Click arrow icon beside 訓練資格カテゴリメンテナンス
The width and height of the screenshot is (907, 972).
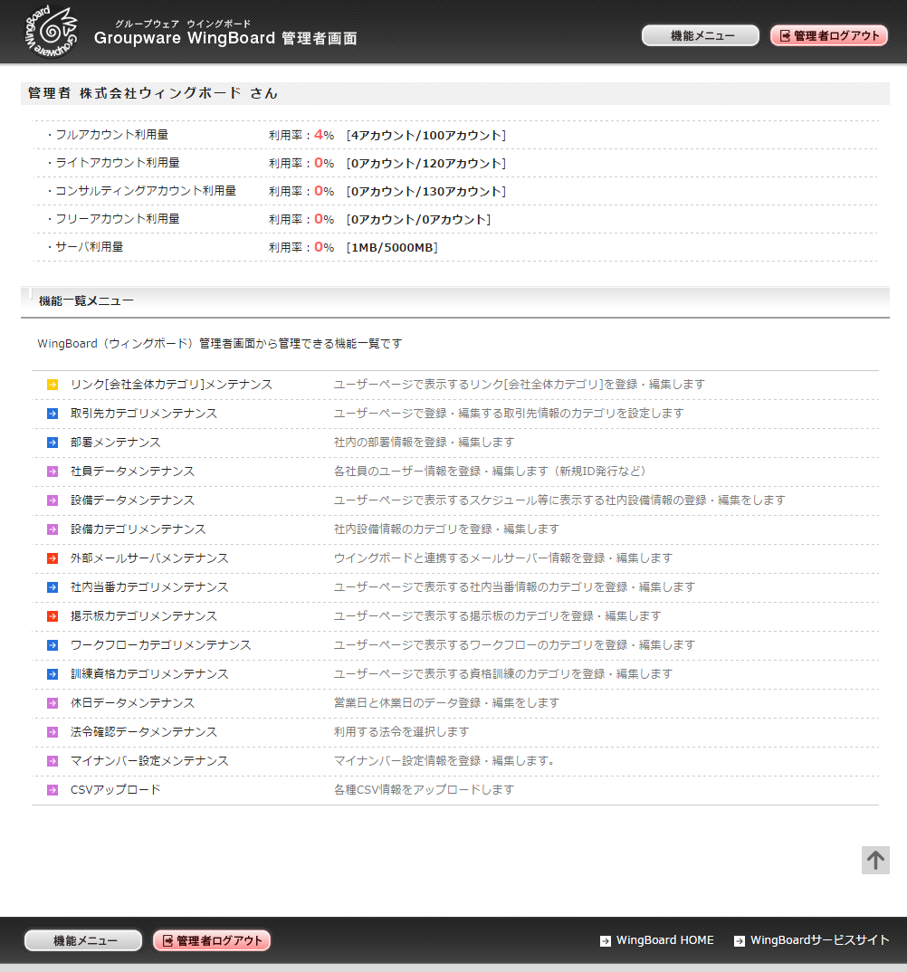tap(53, 674)
